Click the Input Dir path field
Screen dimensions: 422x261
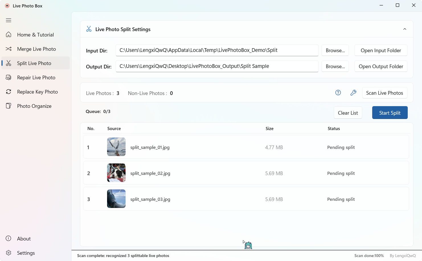(x=217, y=50)
